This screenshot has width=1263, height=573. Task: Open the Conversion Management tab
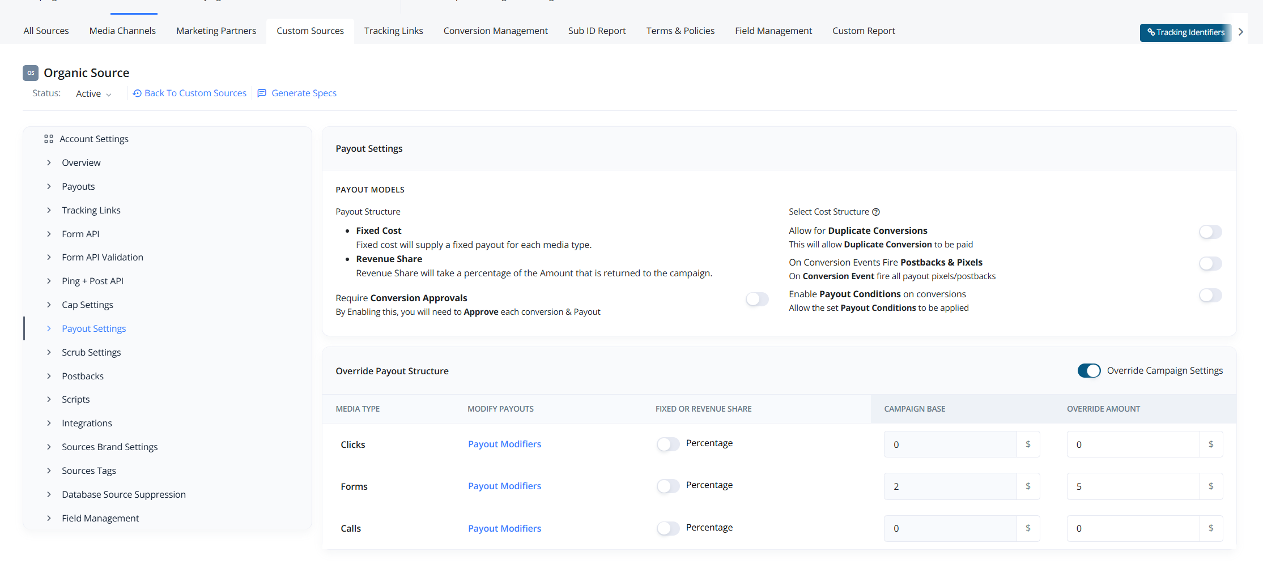point(495,31)
